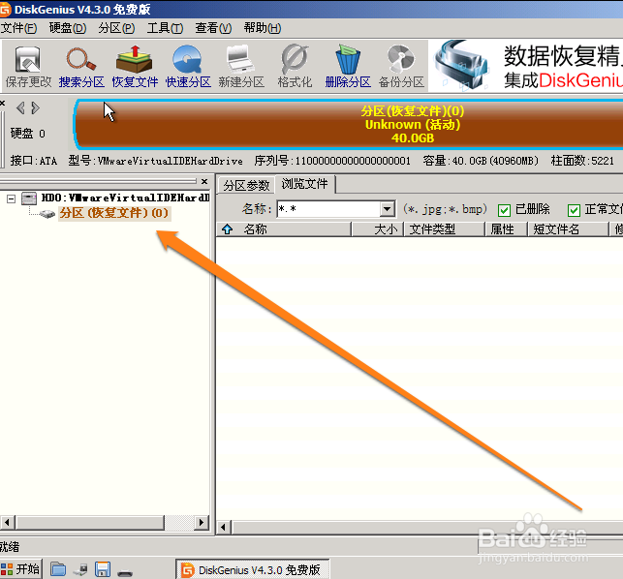Click the up-folder arrow in file list header
Viewport: 623px width, 579px height.
[x=228, y=229]
